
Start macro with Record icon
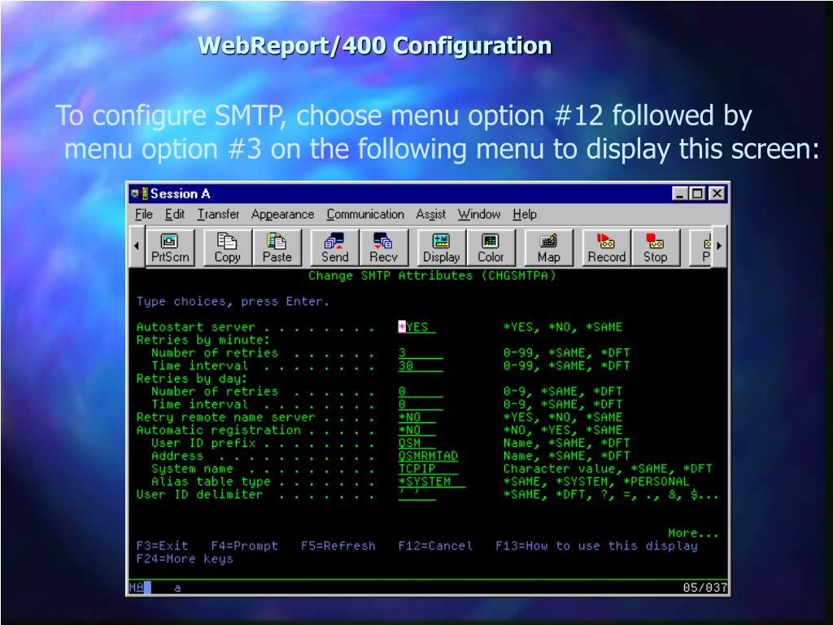pyautogui.click(x=606, y=247)
